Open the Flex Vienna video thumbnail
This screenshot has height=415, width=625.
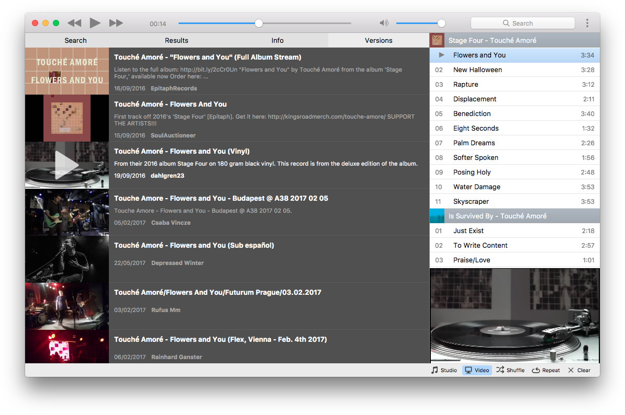click(67, 346)
